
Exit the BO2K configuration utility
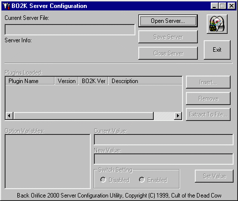pos(217,50)
